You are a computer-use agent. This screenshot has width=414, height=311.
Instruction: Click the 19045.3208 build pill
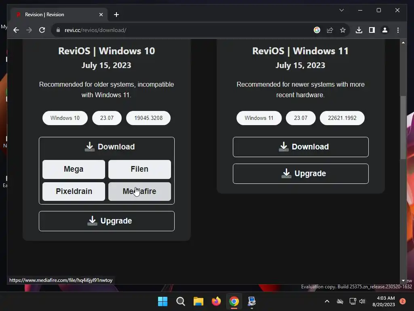click(x=148, y=118)
